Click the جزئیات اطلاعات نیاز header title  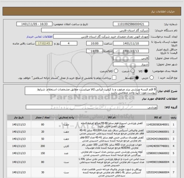coord(163,12)
